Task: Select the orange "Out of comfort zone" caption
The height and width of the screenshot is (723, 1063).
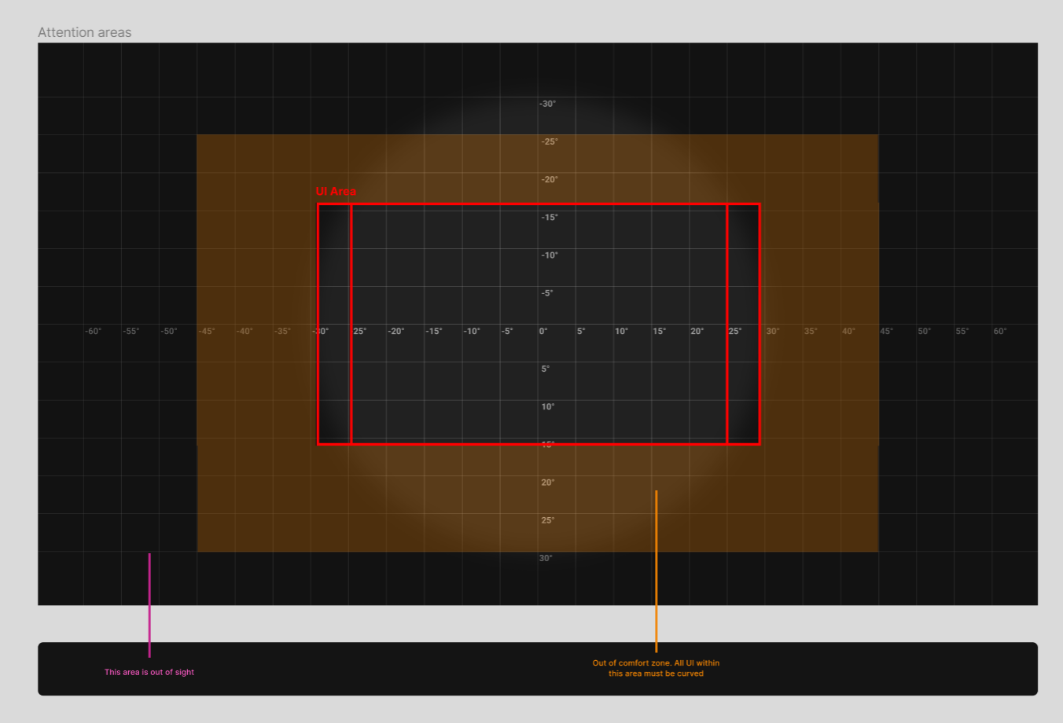Action: (x=656, y=668)
